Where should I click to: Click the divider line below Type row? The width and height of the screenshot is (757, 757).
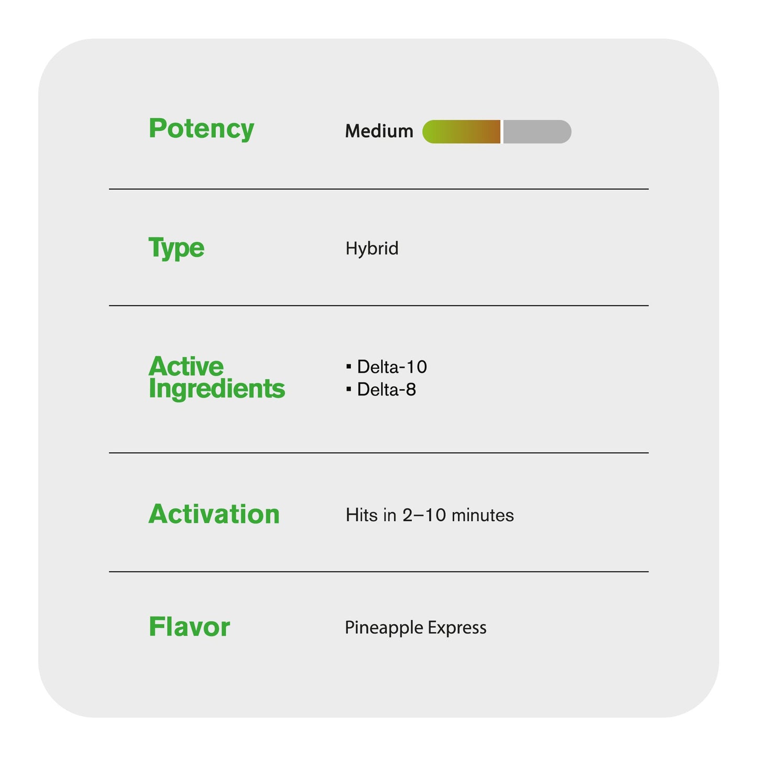tap(379, 305)
